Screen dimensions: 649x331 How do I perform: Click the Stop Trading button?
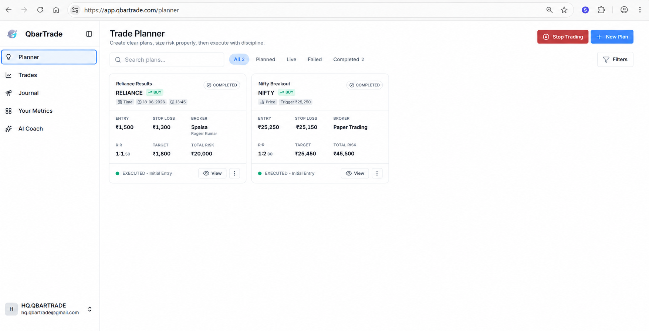(x=562, y=37)
